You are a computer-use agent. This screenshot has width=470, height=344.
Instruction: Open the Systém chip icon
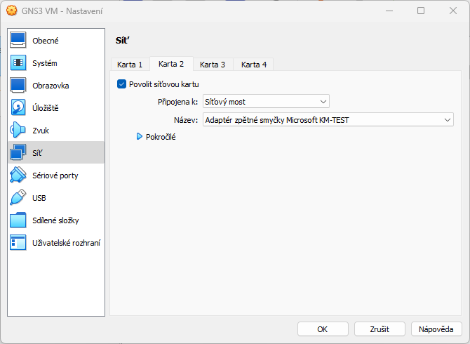tap(18, 62)
